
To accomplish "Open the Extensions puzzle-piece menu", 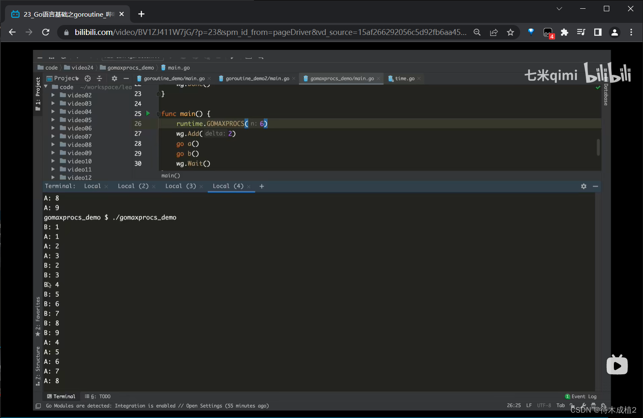I will [564, 32].
